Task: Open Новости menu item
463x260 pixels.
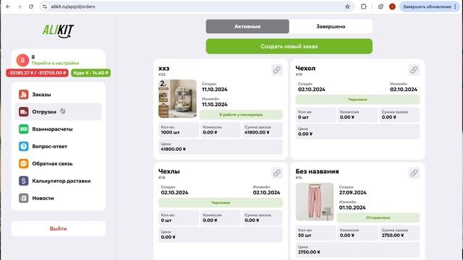Action: click(x=58, y=198)
